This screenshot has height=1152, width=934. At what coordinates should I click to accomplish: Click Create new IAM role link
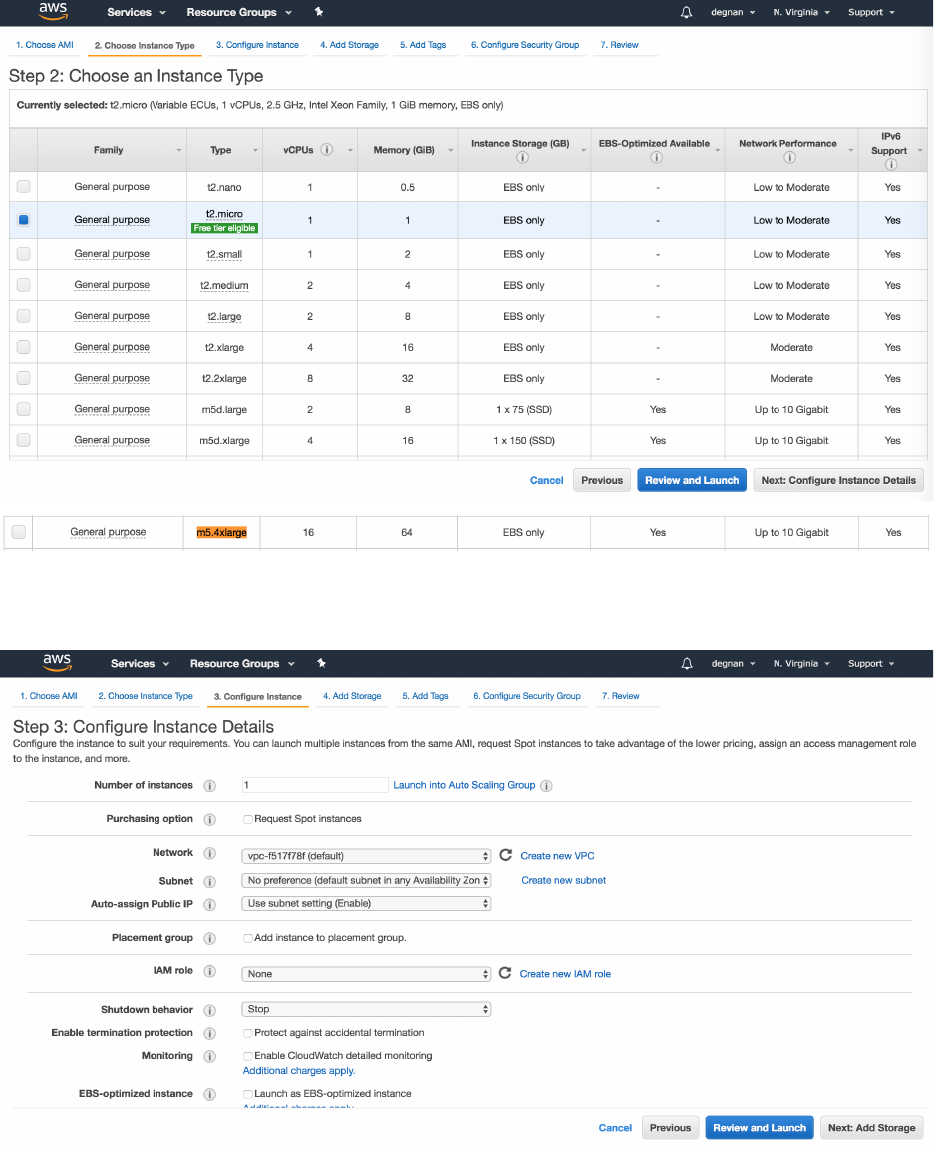click(565, 974)
